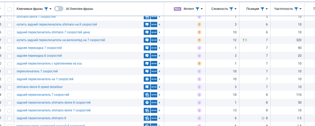315x126 pixels.
Task: Check the box for 'задний переключатель shimano 7 скоростей цена'
Action: (10, 33)
